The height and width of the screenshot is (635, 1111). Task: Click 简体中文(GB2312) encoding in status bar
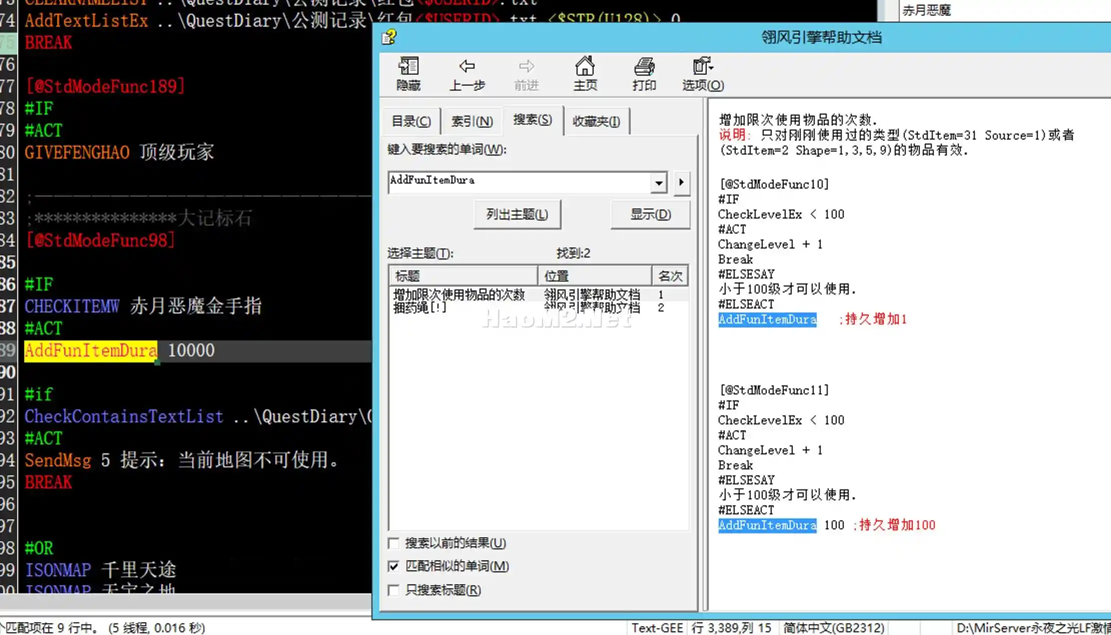click(834, 627)
